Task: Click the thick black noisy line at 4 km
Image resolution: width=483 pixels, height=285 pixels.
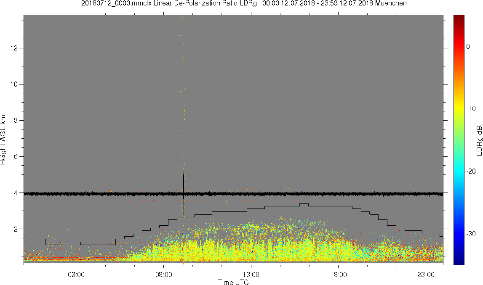Action: 233,194
